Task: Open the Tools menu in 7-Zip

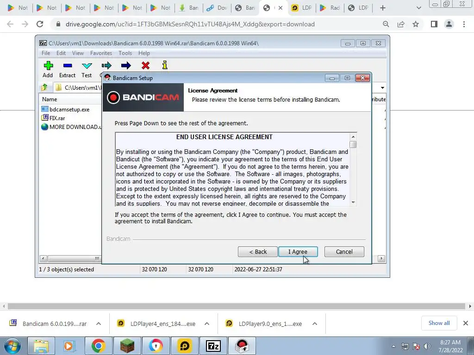Action: click(125, 53)
